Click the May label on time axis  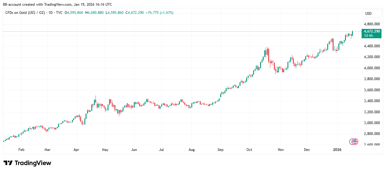click(x=105, y=149)
